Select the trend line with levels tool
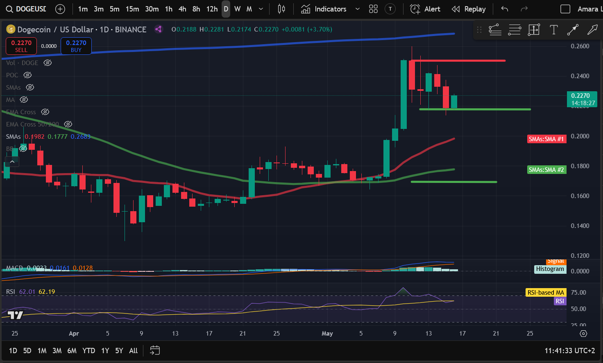This screenshot has width=603, height=363. (495, 29)
